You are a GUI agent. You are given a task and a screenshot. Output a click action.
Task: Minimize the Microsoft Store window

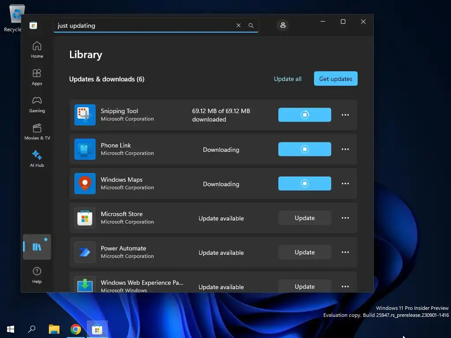[323, 22]
